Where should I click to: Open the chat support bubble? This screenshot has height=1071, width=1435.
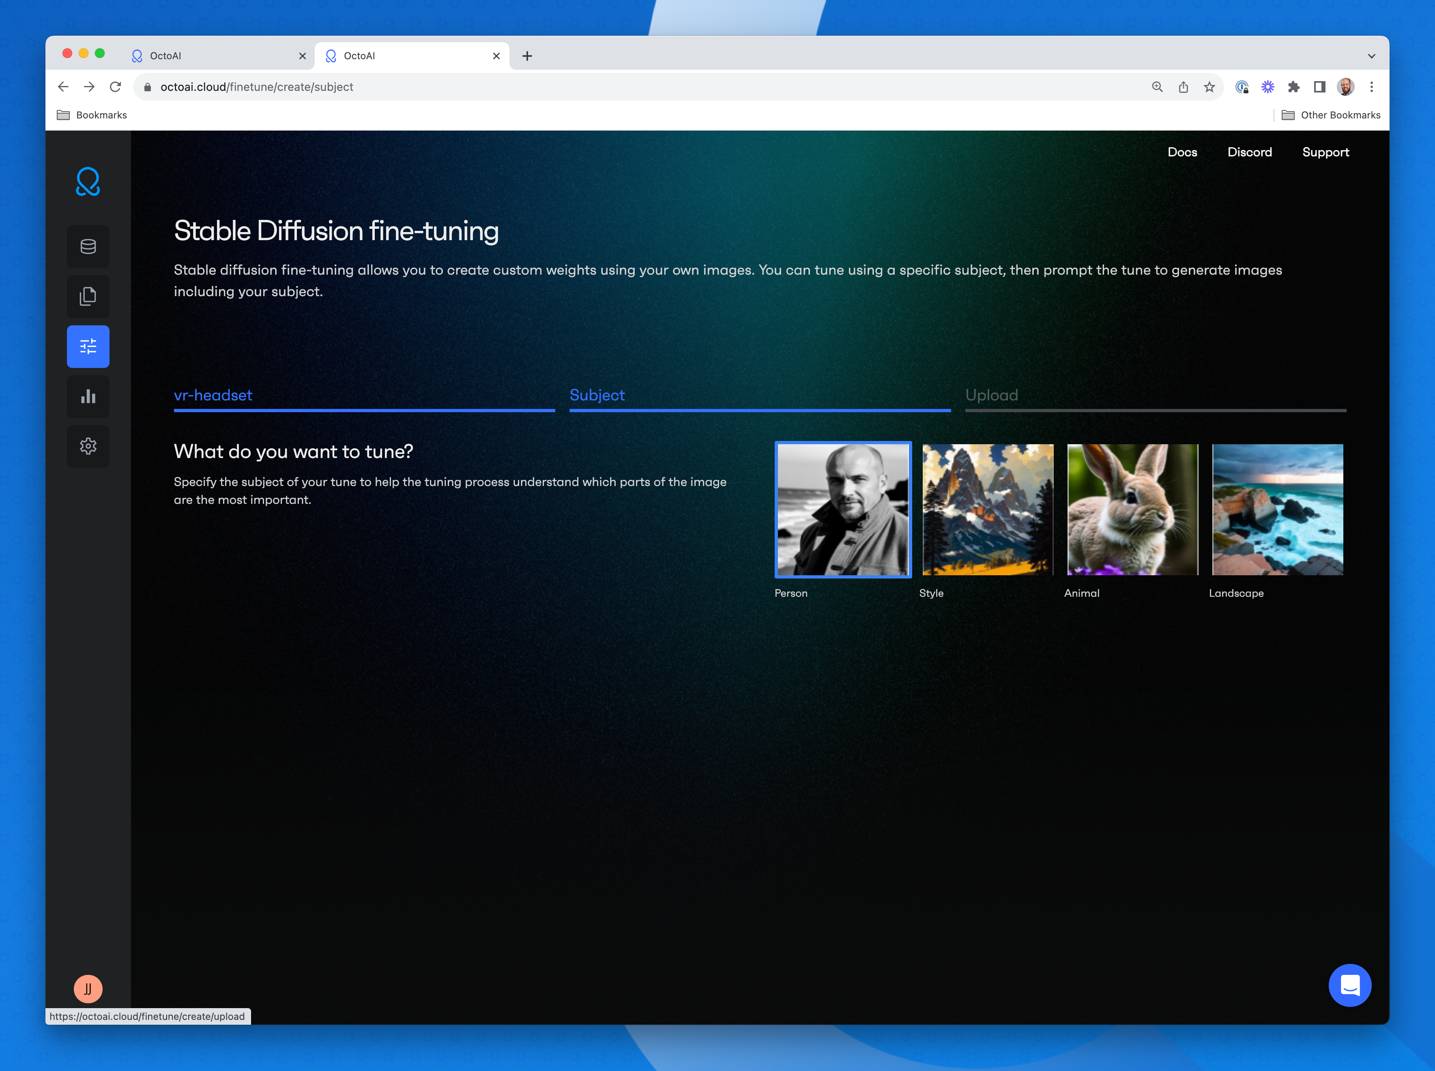tap(1349, 985)
